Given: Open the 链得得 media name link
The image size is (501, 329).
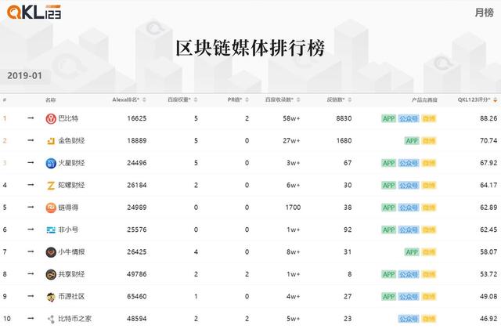Looking at the screenshot, I should (68, 208).
